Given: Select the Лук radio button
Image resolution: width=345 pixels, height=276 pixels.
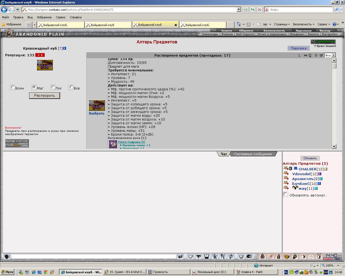Looking at the screenshot, I should [x=53, y=87].
